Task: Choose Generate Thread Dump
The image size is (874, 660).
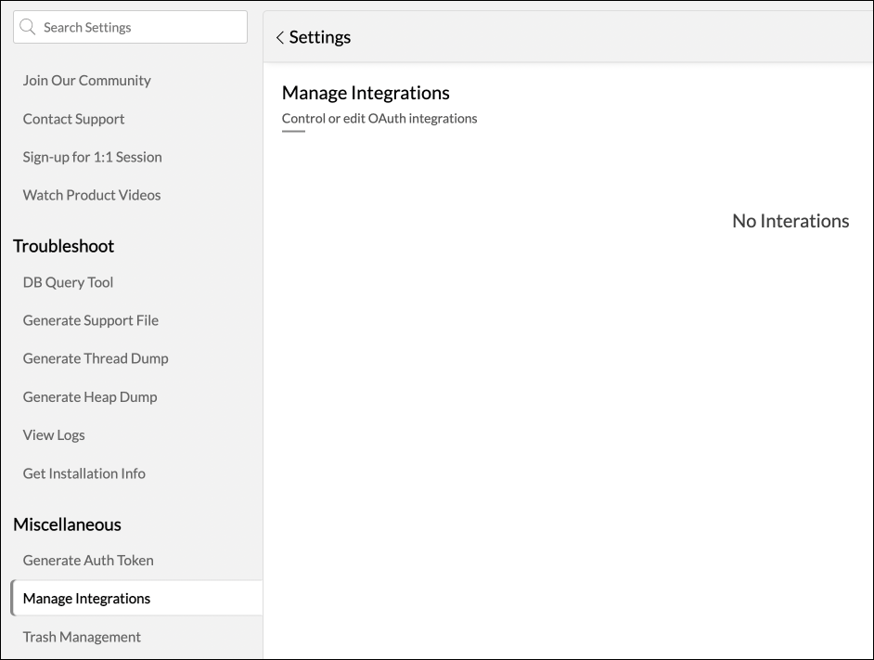Action: pos(96,358)
